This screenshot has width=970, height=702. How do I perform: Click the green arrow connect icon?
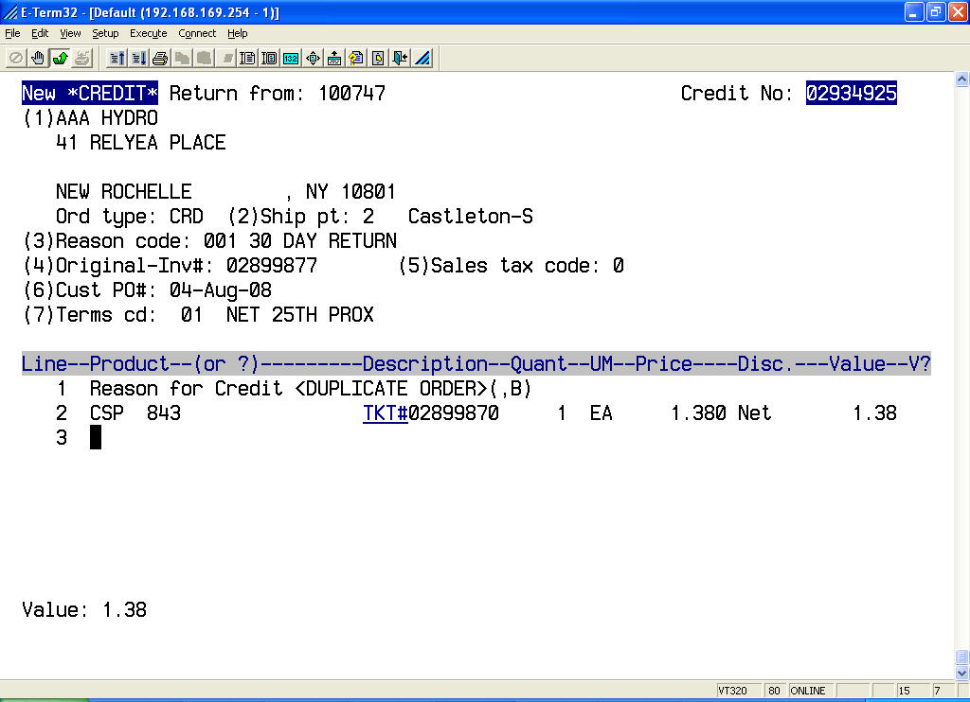60,58
